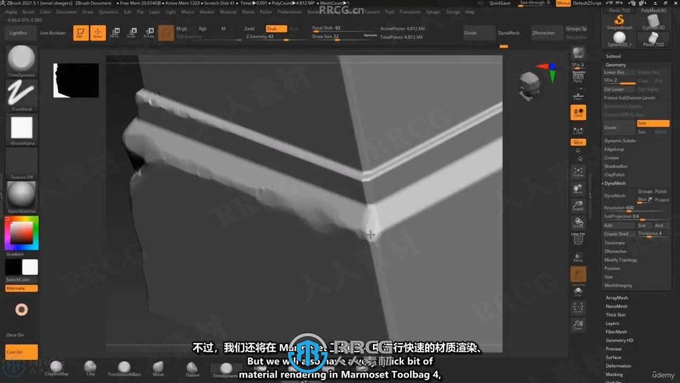Image resolution: width=680 pixels, height=383 pixels.
Task: Select the Move brush at bottom shelf
Action: point(158,368)
